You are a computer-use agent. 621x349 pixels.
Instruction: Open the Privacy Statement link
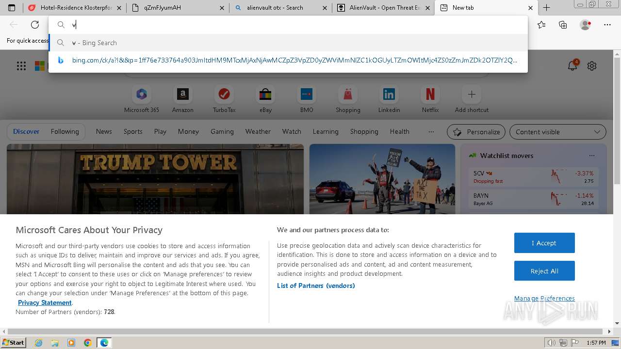(45, 302)
